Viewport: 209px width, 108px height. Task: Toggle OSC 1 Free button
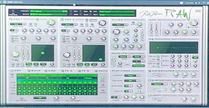(x=31, y=24)
